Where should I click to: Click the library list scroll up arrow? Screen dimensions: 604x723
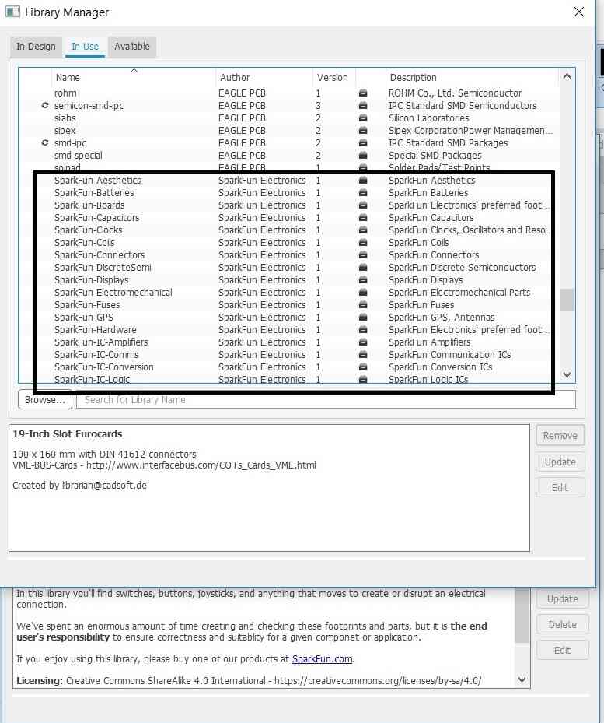click(567, 76)
